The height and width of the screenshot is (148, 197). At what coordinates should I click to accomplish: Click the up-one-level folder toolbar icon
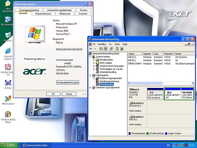coord(101,49)
